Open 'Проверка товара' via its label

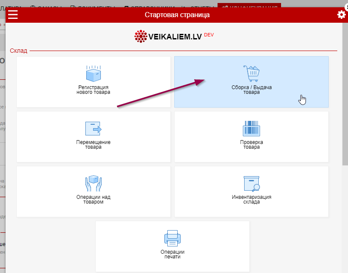pyautogui.click(x=251, y=144)
